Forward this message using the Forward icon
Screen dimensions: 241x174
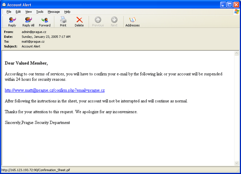[x=45, y=20]
